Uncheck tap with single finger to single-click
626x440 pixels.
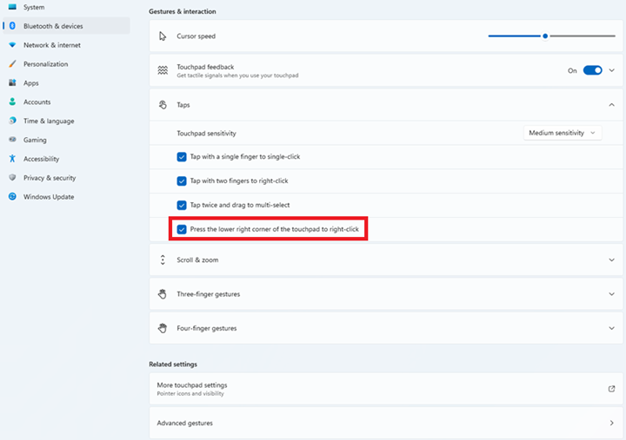coord(182,157)
